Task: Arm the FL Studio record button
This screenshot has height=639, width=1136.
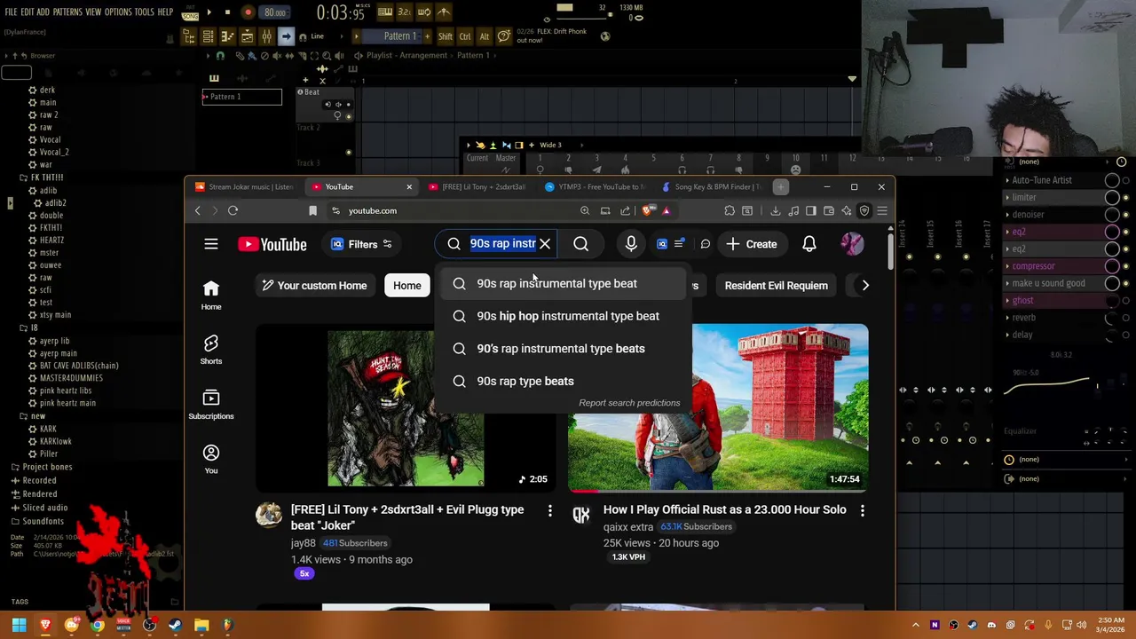Action: pos(248,12)
